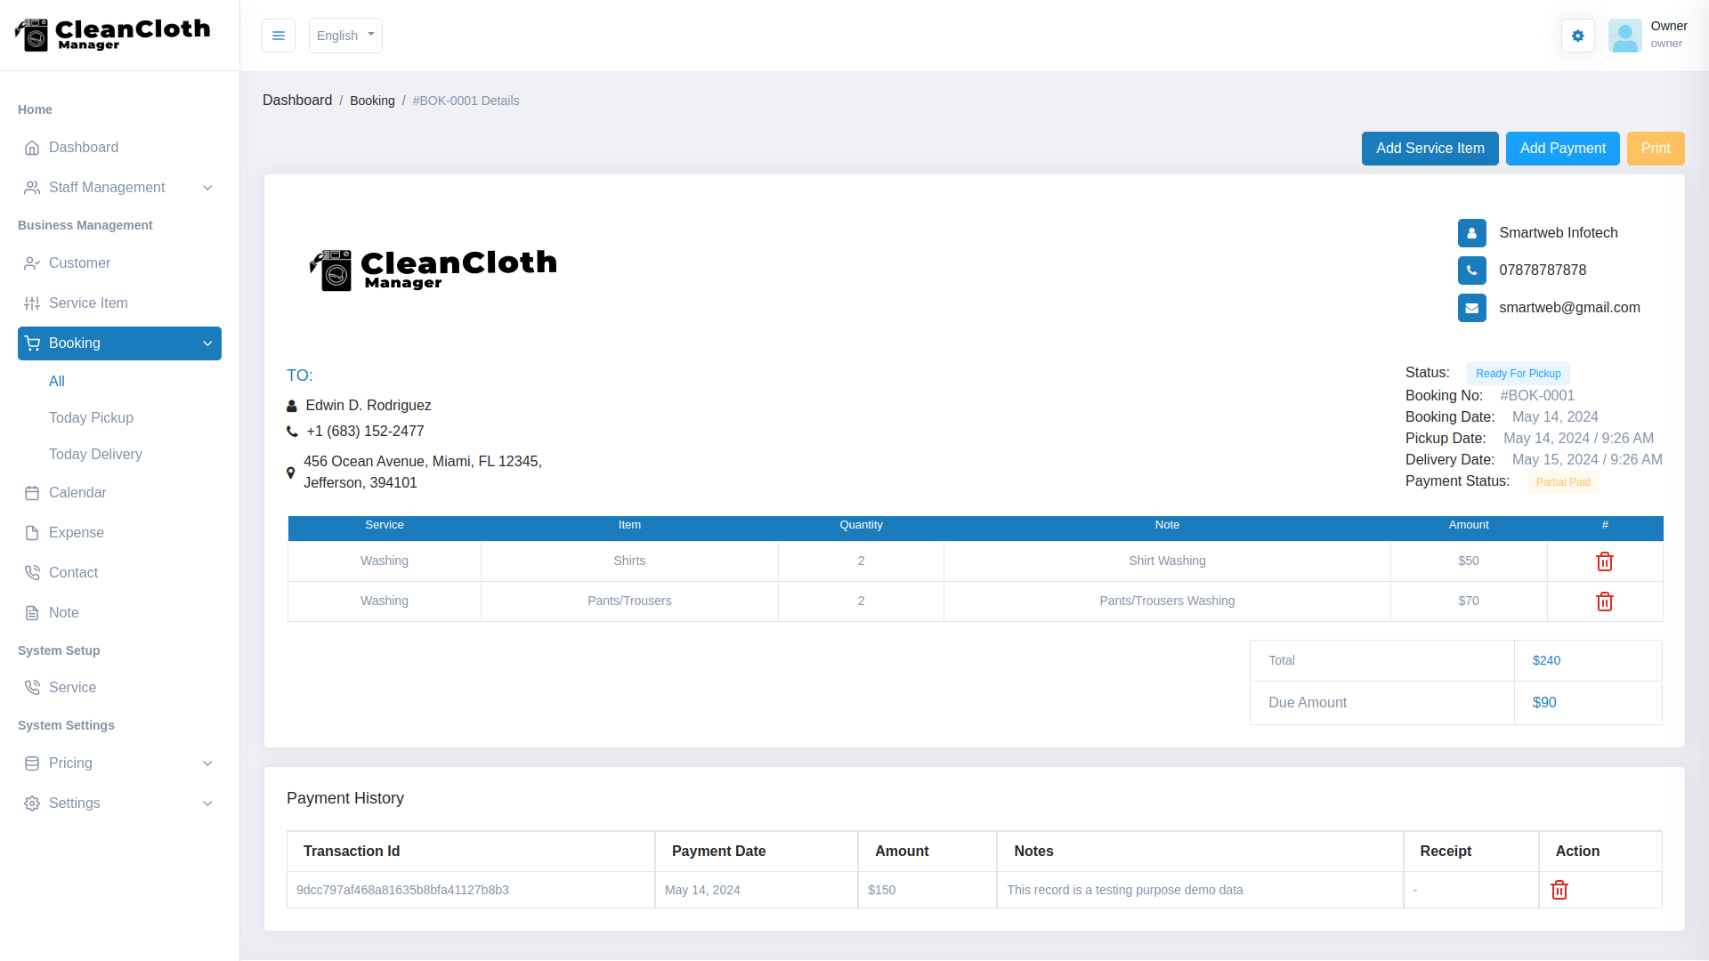Open the Service Item section
The height and width of the screenshot is (961, 1709).
tap(87, 303)
